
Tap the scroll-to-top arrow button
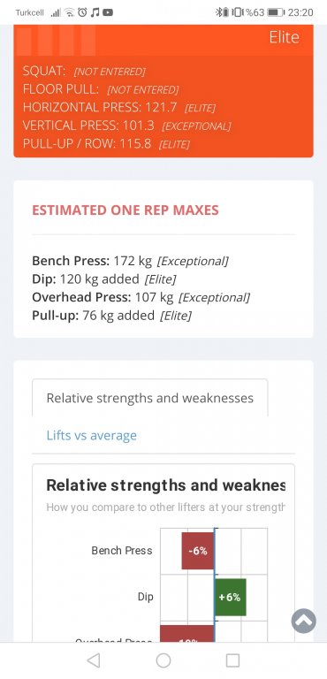[304, 621]
